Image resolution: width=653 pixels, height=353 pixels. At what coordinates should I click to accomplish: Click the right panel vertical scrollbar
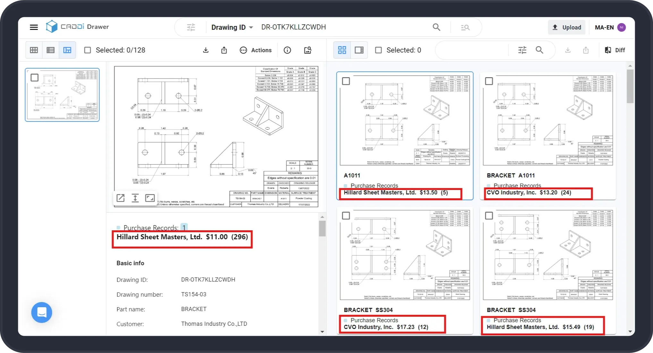coord(630,86)
